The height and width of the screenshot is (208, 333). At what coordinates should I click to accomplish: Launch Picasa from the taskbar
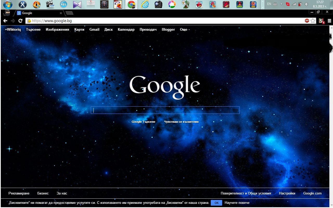172,4
